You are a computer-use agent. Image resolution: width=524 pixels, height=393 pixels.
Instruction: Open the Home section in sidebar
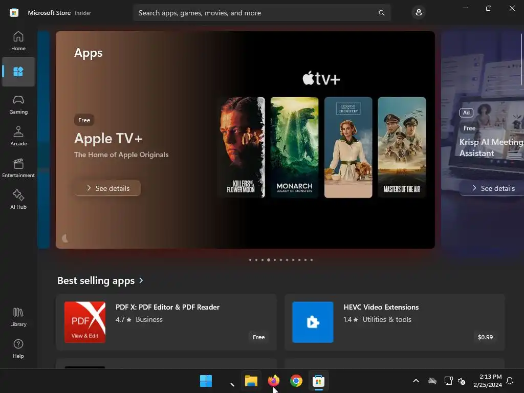coord(18,41)
